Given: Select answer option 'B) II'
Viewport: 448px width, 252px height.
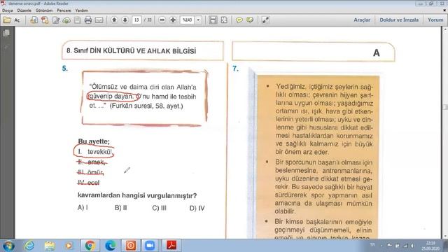Looking at the screenshot, I should pos(121,208).
